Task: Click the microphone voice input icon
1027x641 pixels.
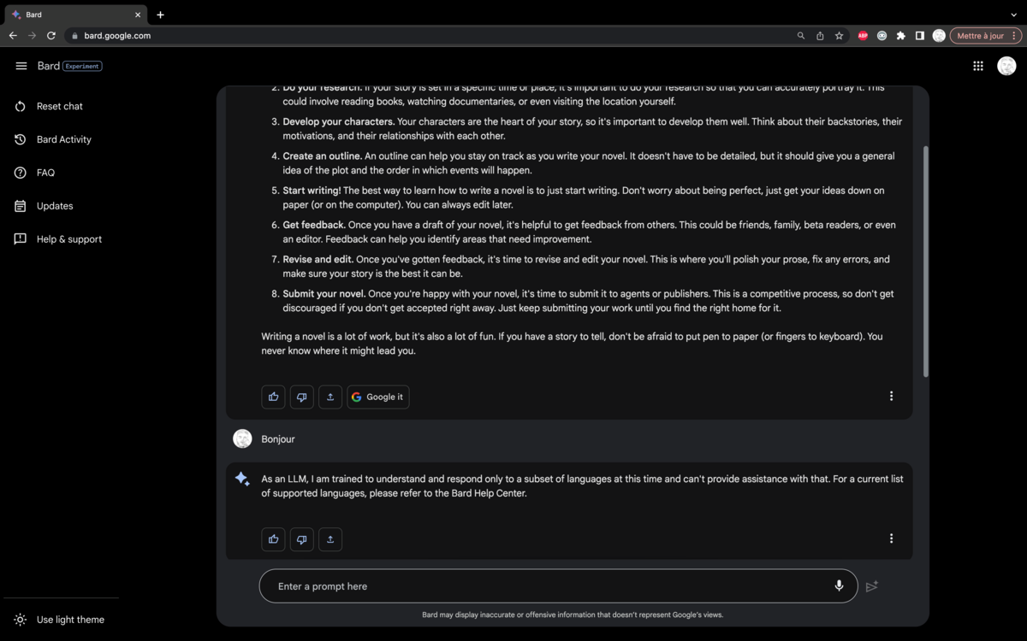Action: (839, 586)
